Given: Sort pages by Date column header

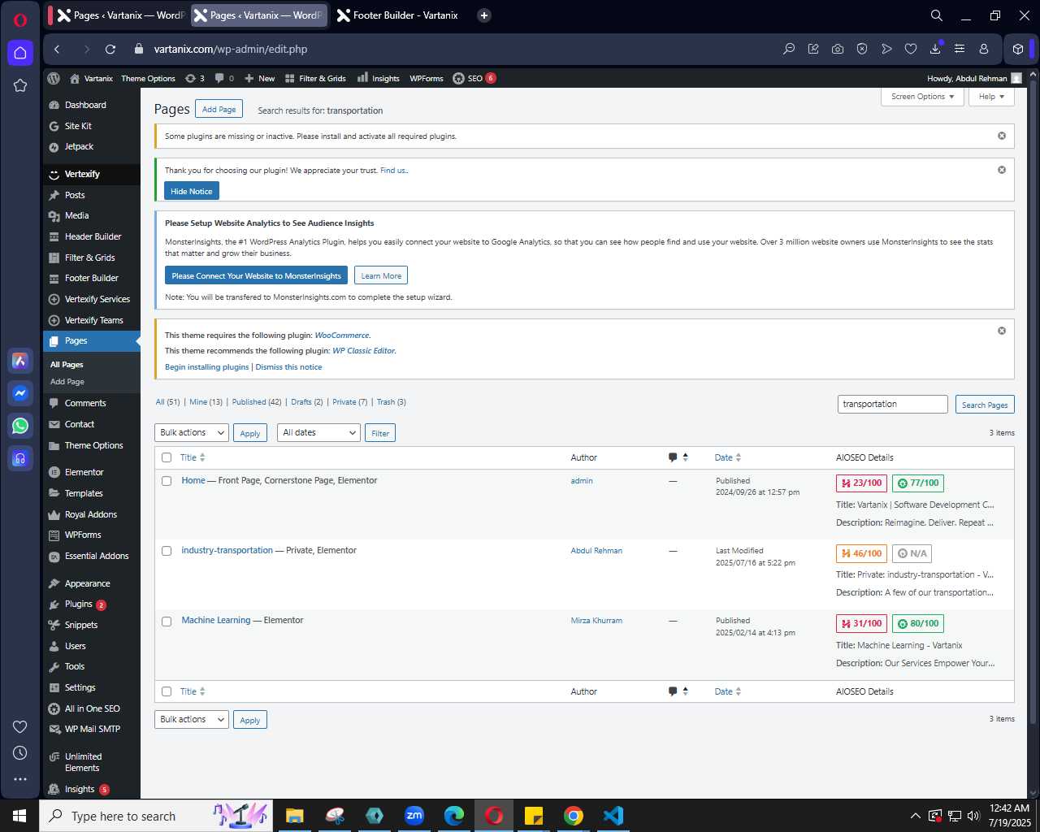Looking at the screenshot, I should [x=728, y=457].
